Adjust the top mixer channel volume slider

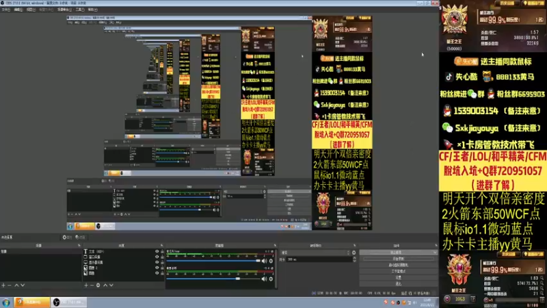point(213,261)
